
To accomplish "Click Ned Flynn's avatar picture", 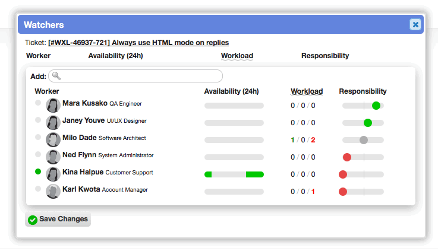I will click(53, 157).
